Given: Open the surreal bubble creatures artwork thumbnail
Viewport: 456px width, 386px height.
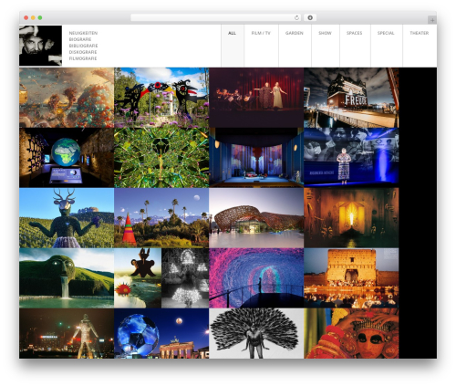Looking at the screenshot, I should click(x=67, y=98).
